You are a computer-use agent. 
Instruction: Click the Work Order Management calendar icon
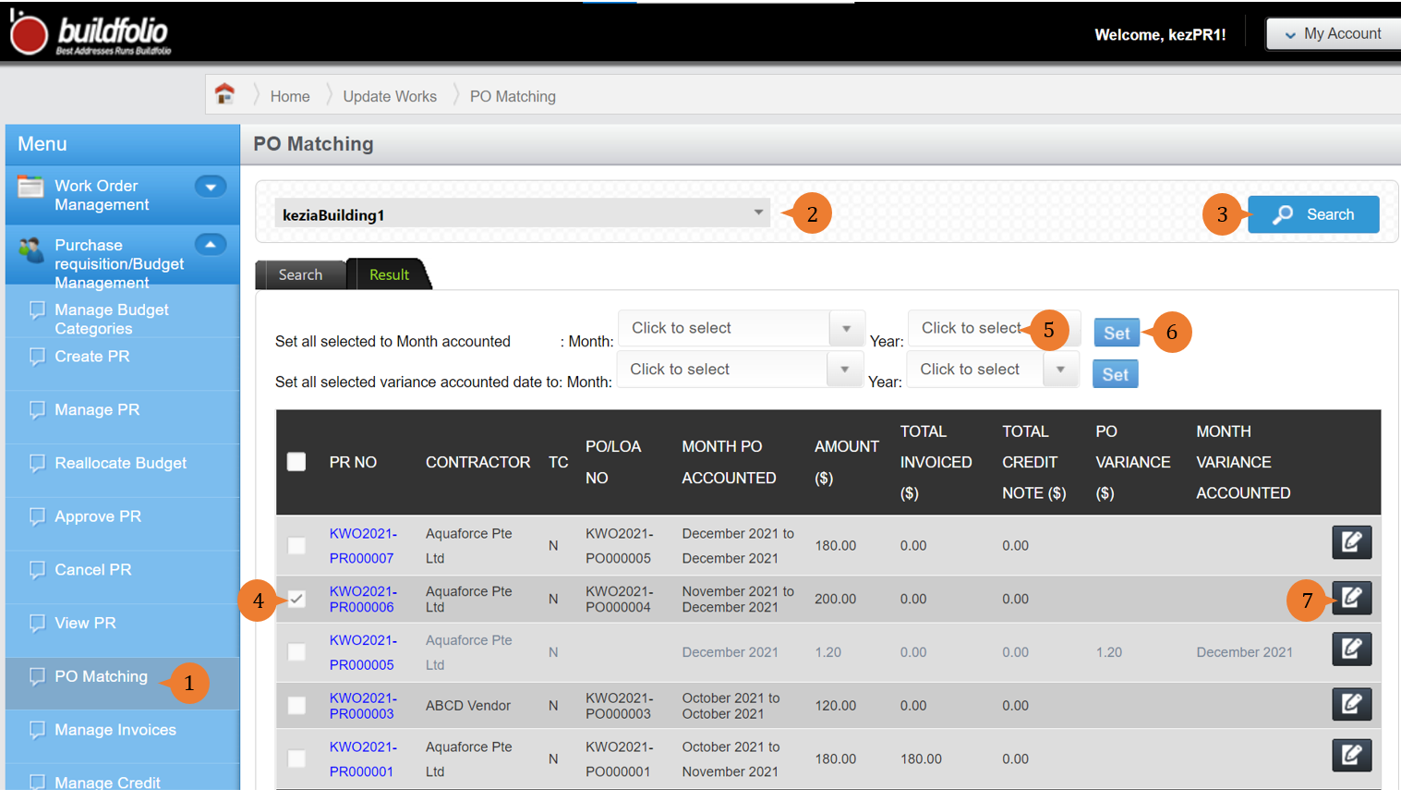coord(30,187)
